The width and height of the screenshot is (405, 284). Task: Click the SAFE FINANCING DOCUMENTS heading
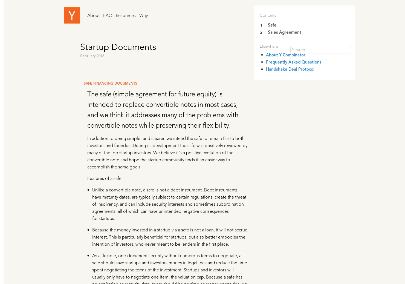pos(111,83)
